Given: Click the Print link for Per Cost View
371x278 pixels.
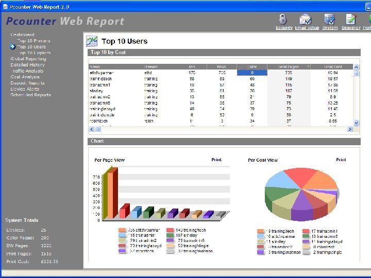Looking at the screenshot, I should (x=341, y=160).
